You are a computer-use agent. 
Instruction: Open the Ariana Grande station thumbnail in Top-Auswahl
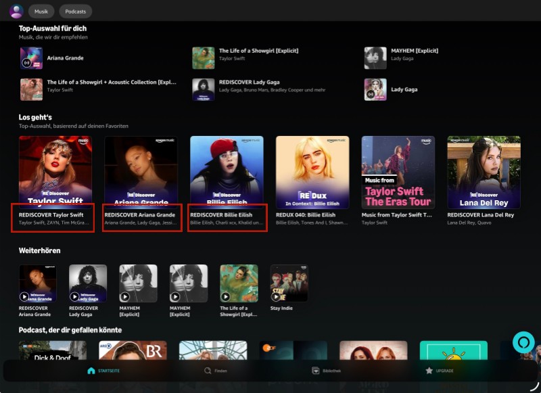point(31,58)
